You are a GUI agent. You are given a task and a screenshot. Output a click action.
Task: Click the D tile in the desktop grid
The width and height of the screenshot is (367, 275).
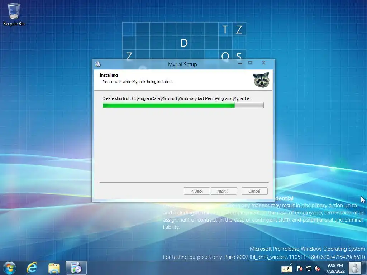pos(184,43)
